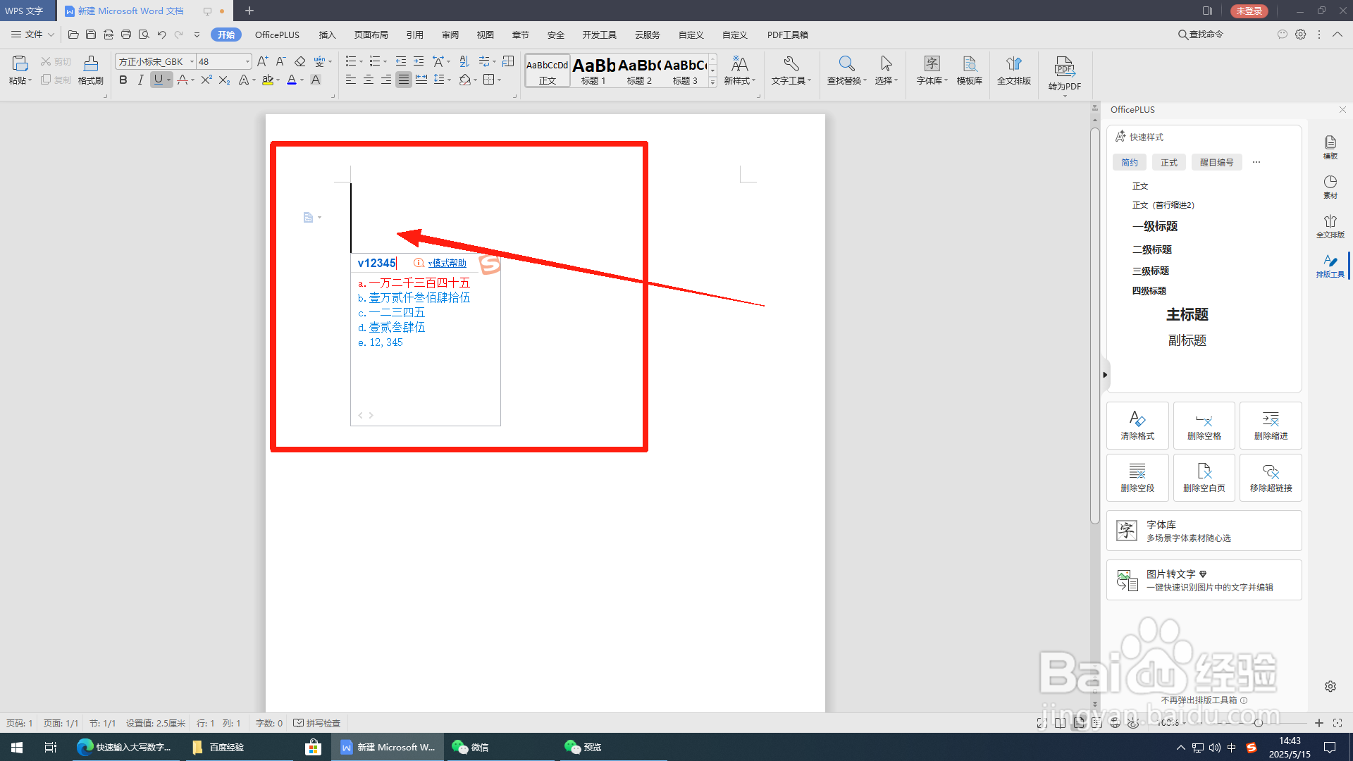Click the 图片转文字 image-to-text icon
Image resolution: width=1353 pixels, height=761 pixels.
click(x=1127, y=580)
